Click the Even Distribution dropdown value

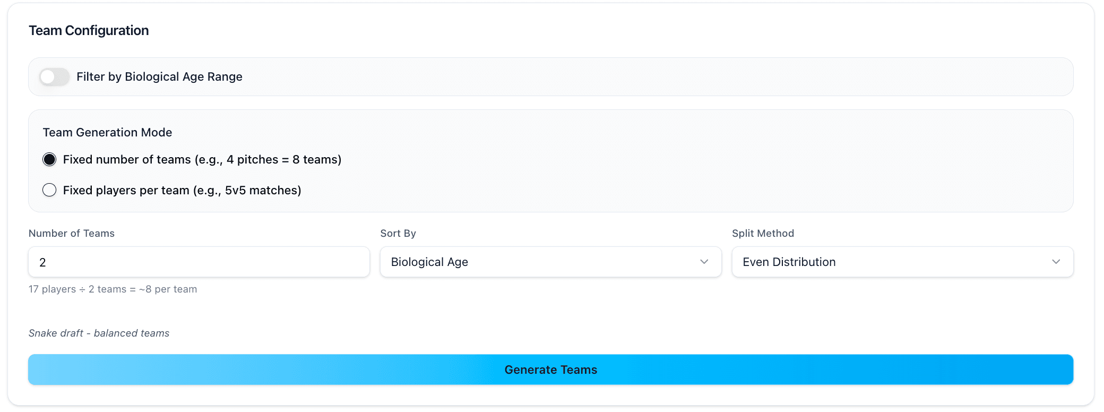[789, 262]
